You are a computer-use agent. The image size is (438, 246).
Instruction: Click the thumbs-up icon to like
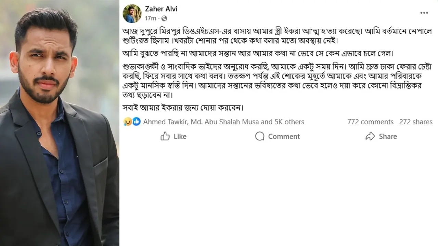pyautogui.click(x=165, y=136)
